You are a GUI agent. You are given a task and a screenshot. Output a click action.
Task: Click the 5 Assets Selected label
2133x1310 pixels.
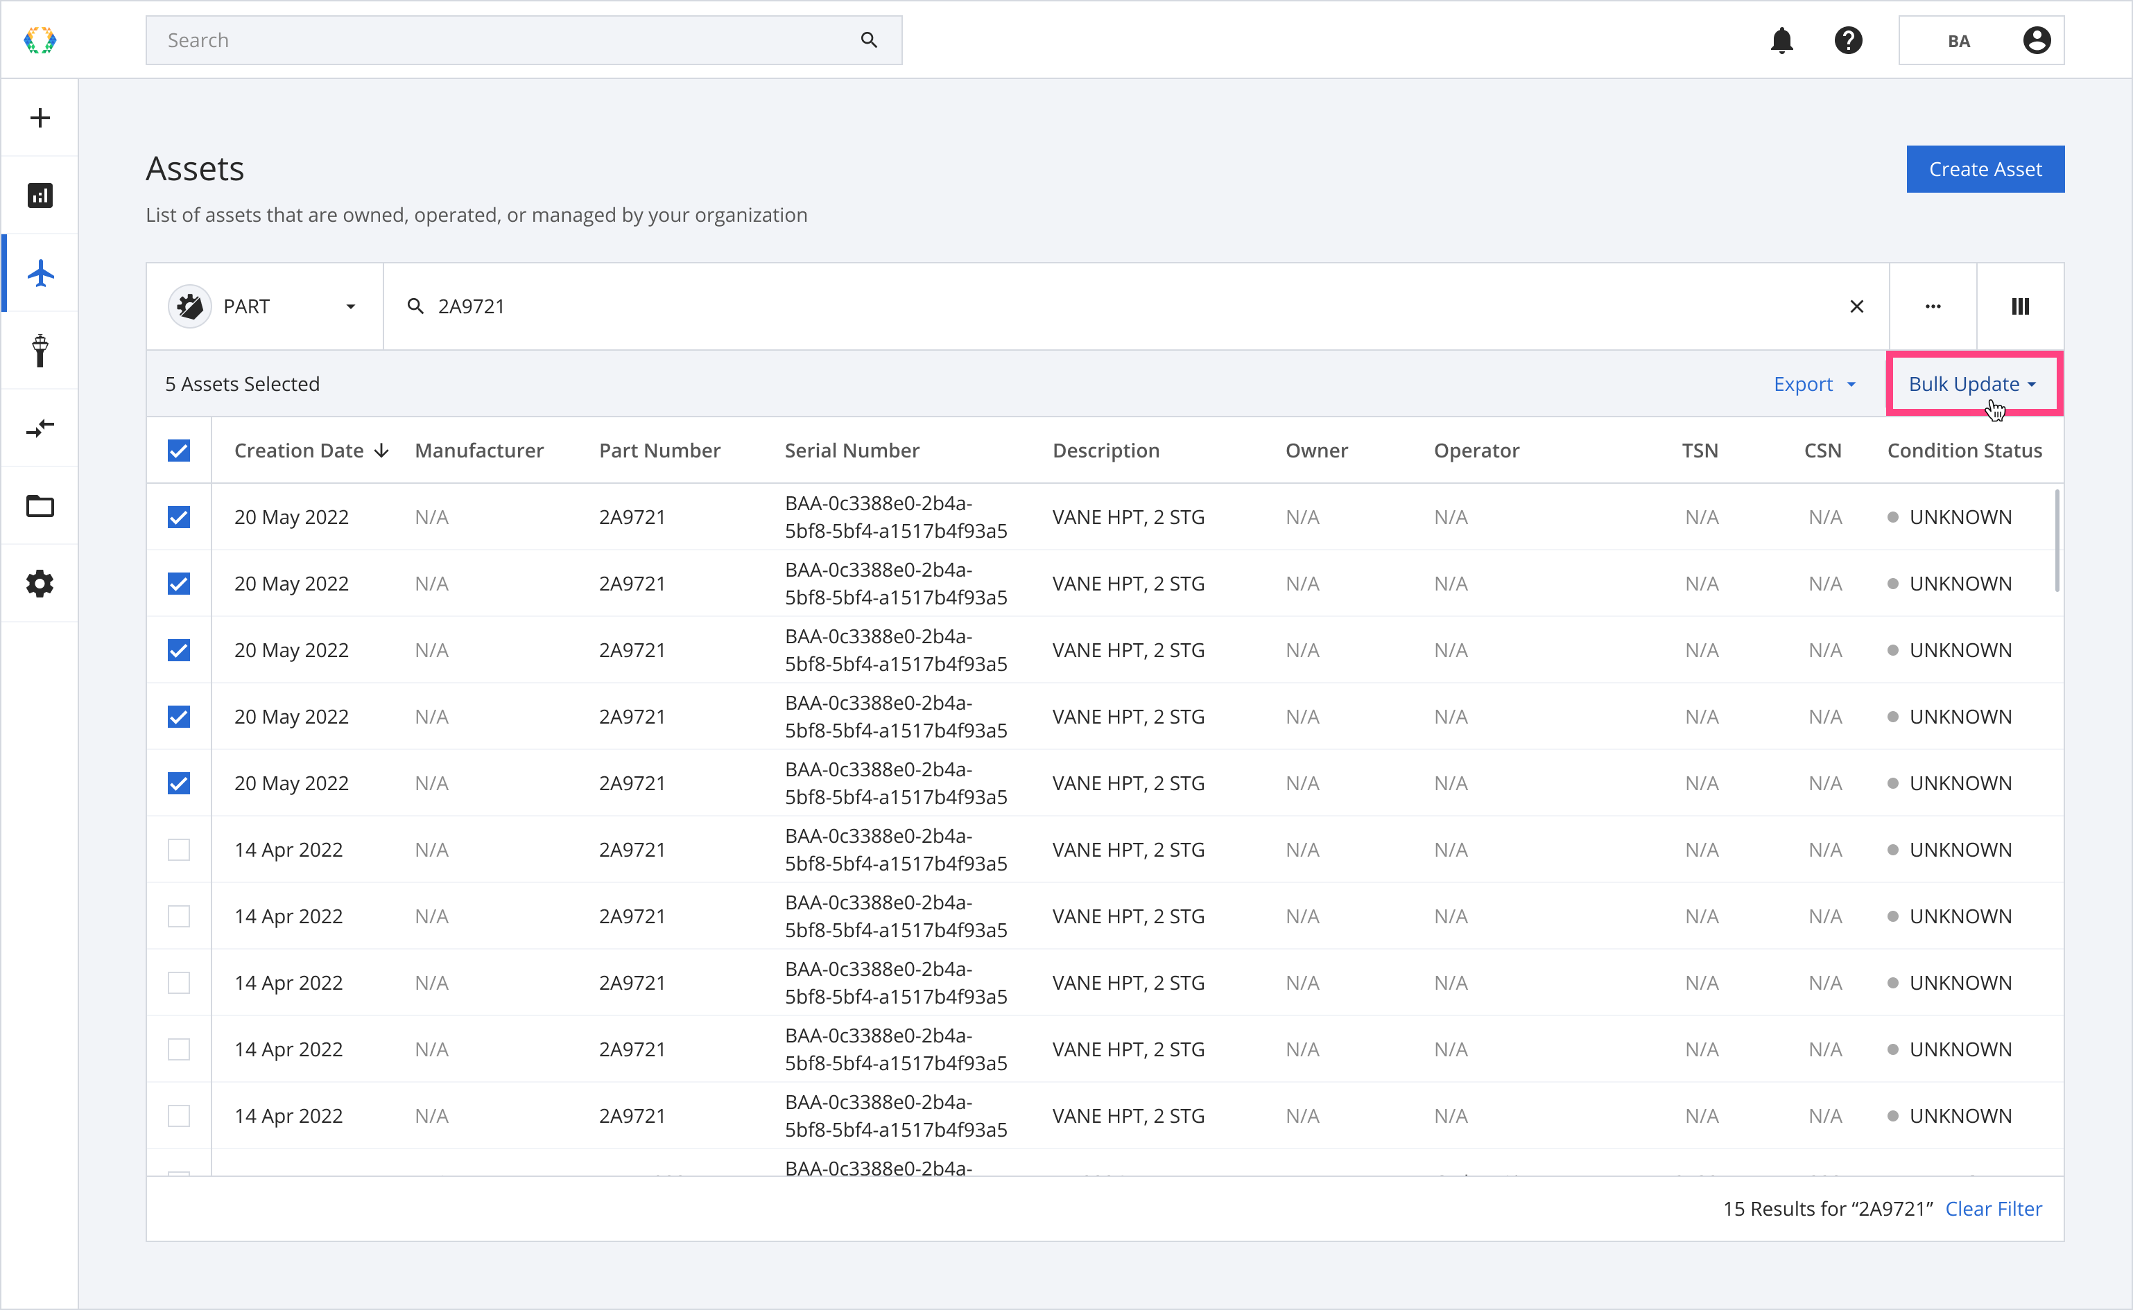[x=242, y=384]
